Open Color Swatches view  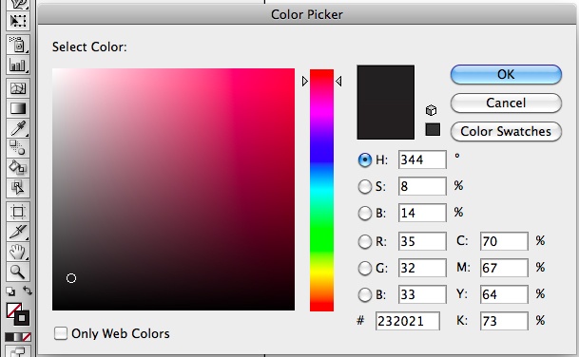coord(506,131)
